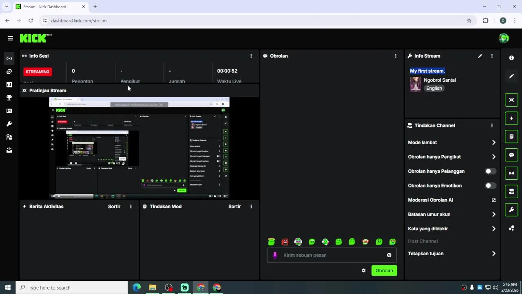
Task: Bookmark this page with star icon
Action: (469, 20)
